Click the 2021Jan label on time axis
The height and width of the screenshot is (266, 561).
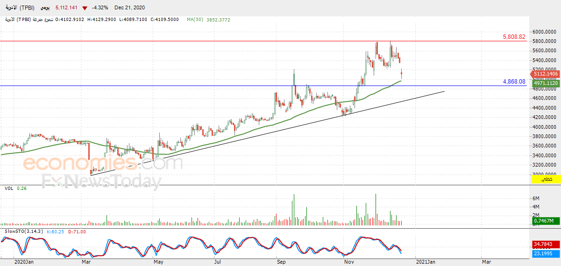(426, 262)
